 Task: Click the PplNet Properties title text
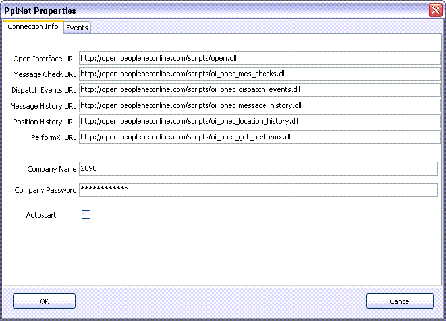point(40,11)
